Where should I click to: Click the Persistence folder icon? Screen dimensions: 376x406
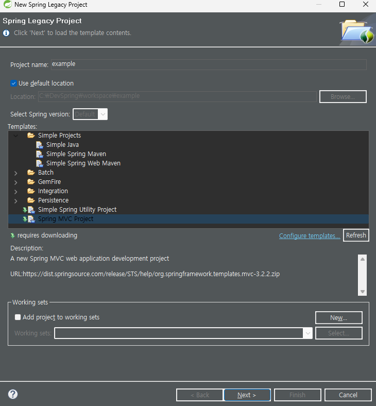31,200
